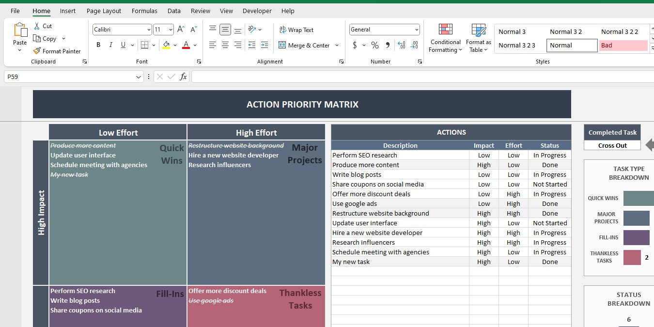
Task: Expand the Merge & Center dropdown arrow
Action: coord(337,45)
